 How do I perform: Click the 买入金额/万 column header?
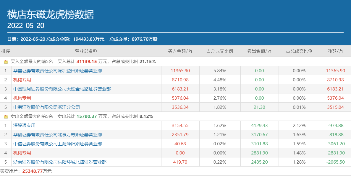[x=180, y=51]
